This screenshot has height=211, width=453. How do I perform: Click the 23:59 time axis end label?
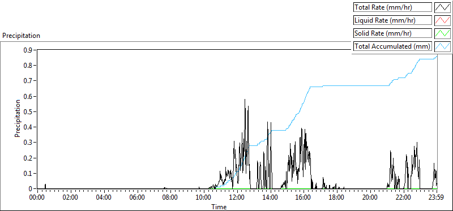(437, 197)
